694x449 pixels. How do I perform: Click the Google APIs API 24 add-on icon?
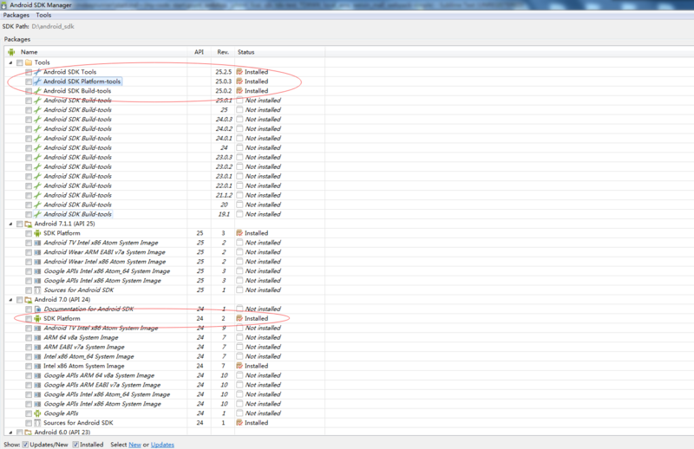37,413
